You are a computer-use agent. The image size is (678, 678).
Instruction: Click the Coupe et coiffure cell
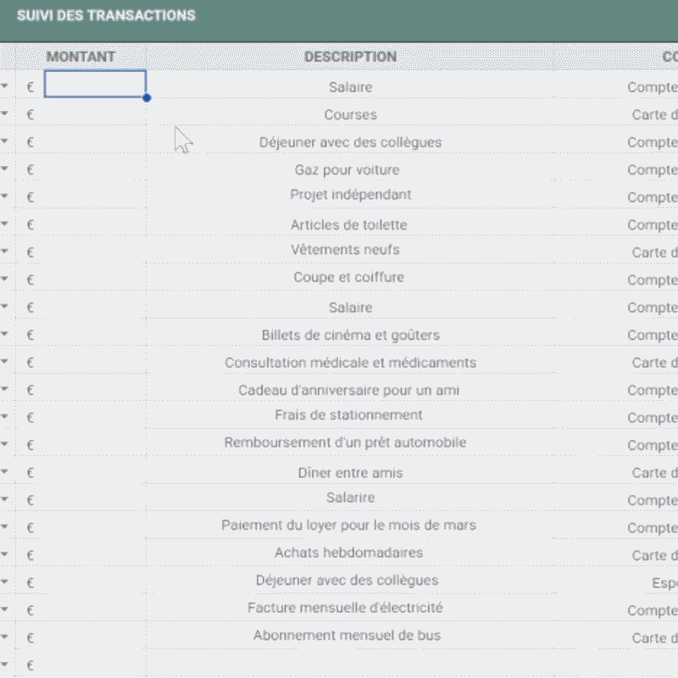point(348,278)
